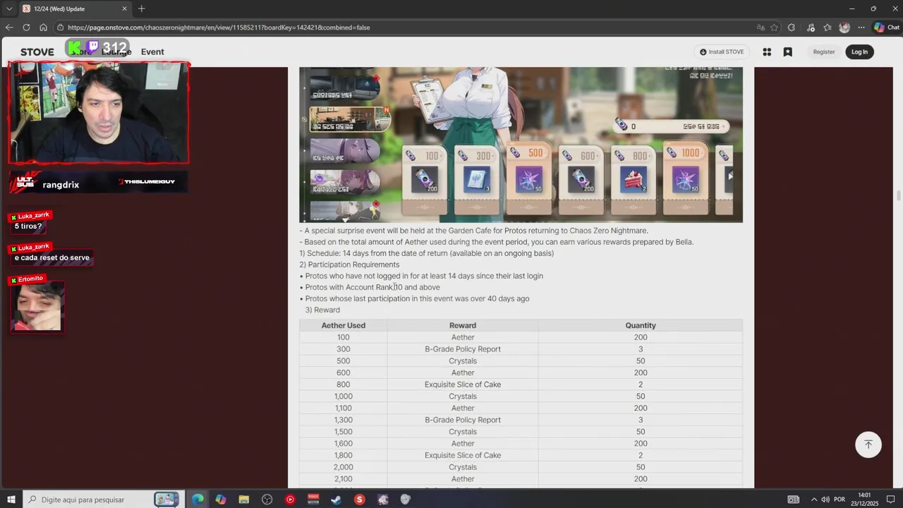Click 'B-Grade Policy Report' in the 300 row
This screenshot has width=903, height=508.
tap(463, 349)
